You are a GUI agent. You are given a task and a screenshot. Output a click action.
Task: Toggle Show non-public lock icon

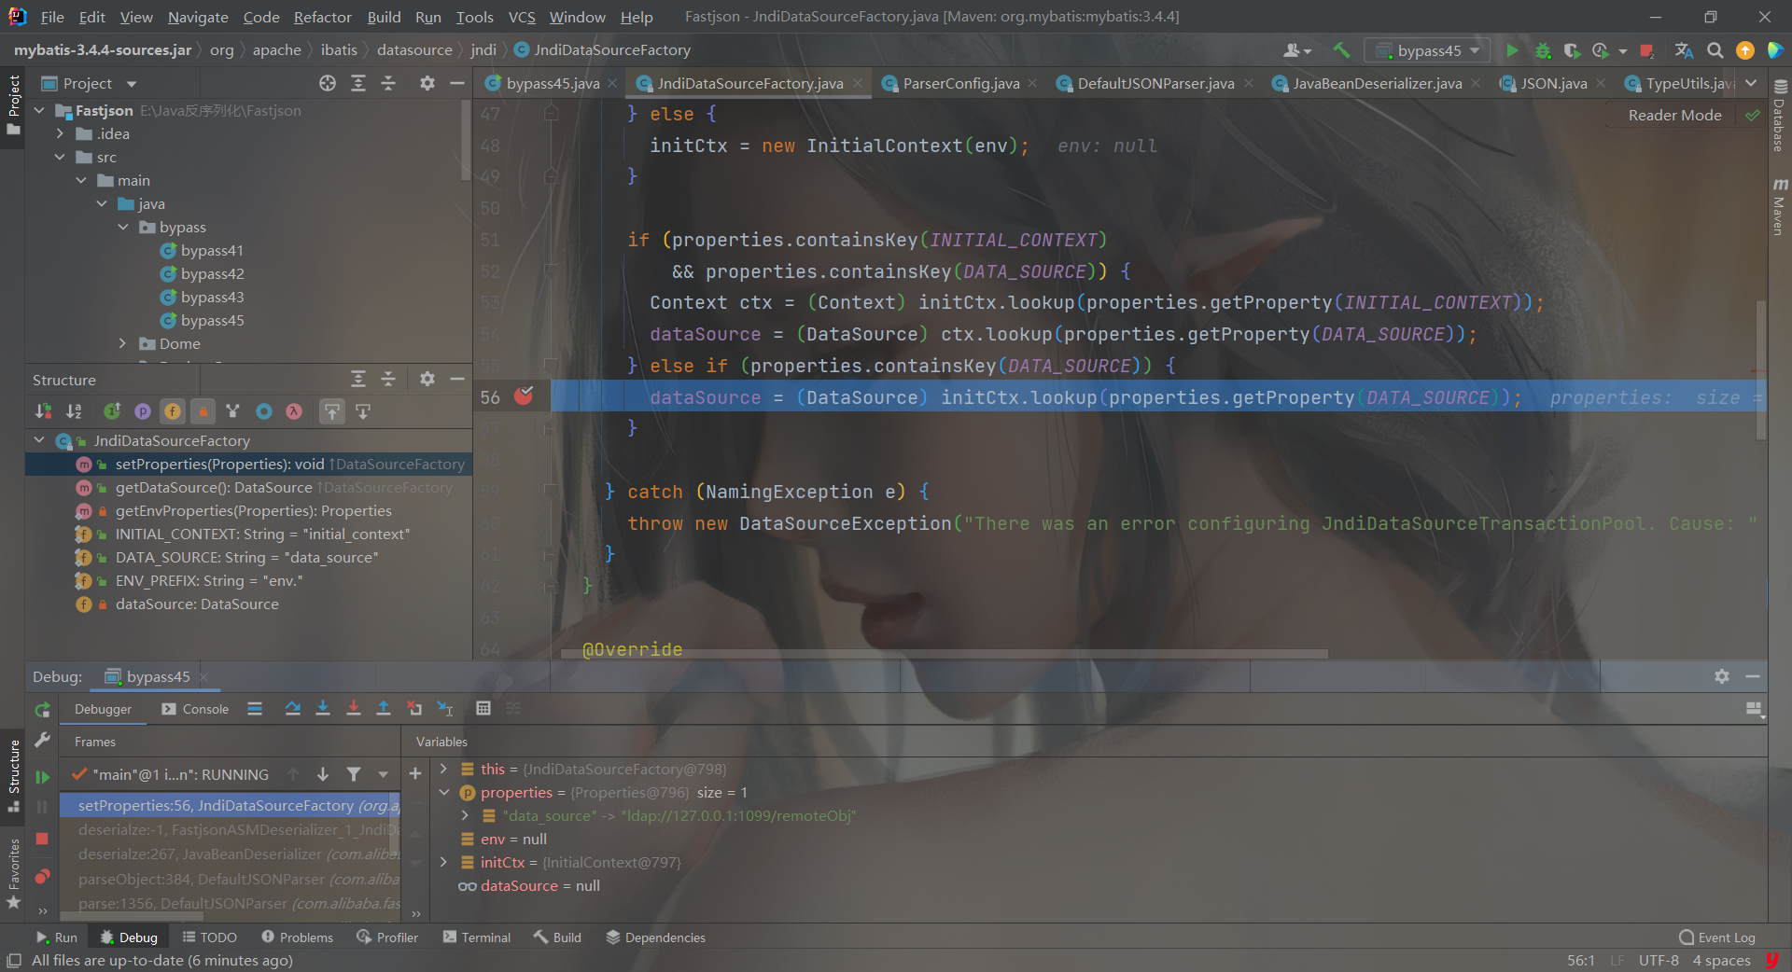(203, 411)
